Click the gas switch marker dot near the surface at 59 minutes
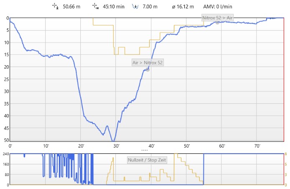The width and height of the screenshot is (290, 189). [217, 23]
